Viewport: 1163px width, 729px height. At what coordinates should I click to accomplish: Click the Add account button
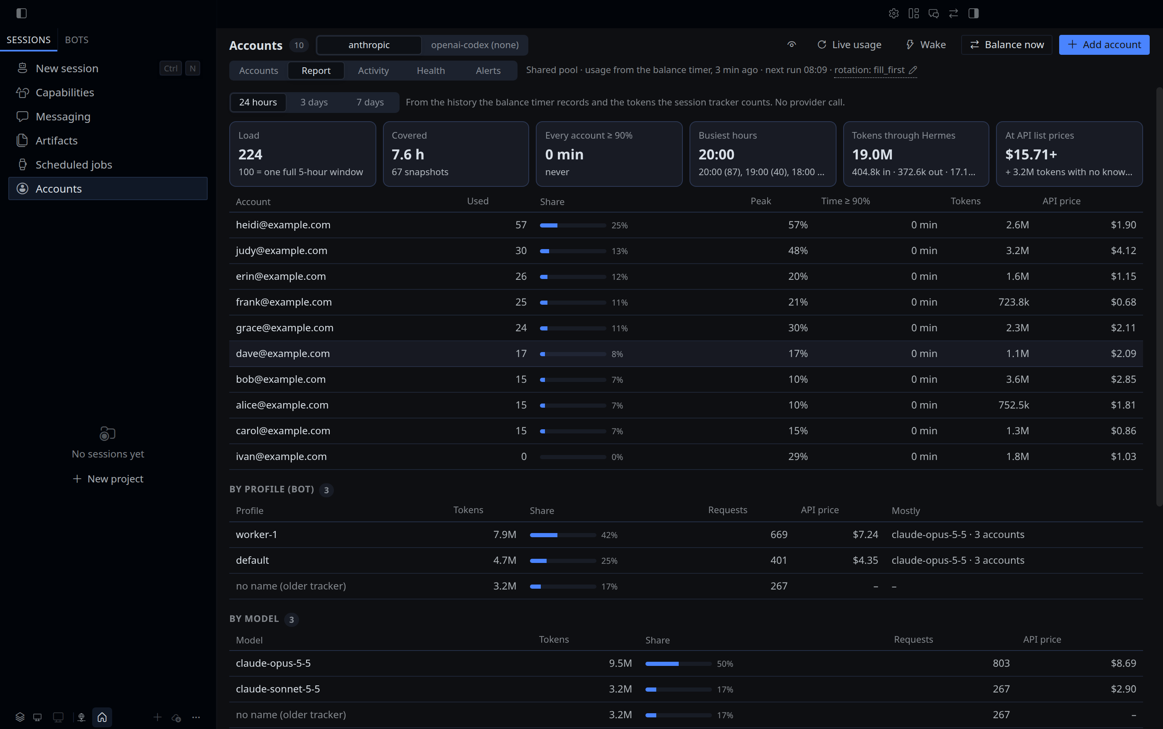[1104, 45]
